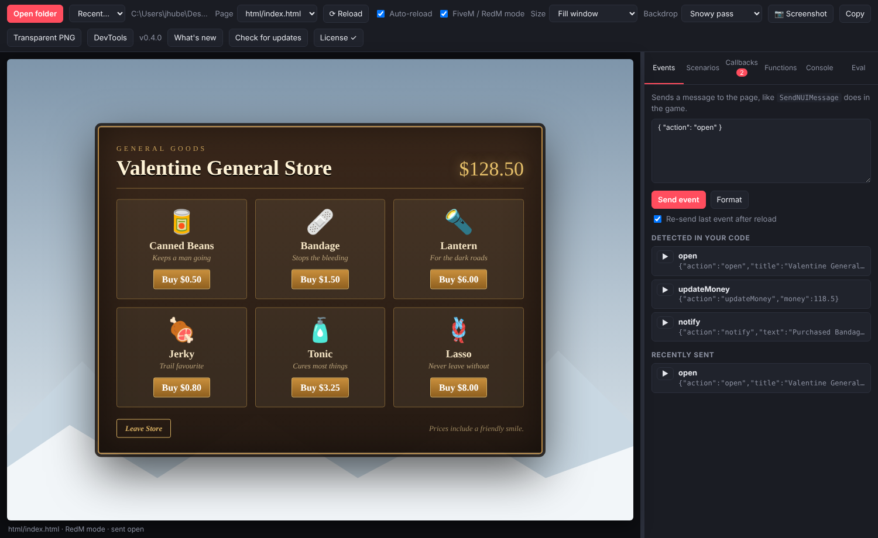Click the Transparent PNG button

click(44, 37)
